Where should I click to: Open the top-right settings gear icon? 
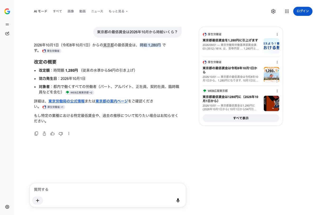[273, 11]
